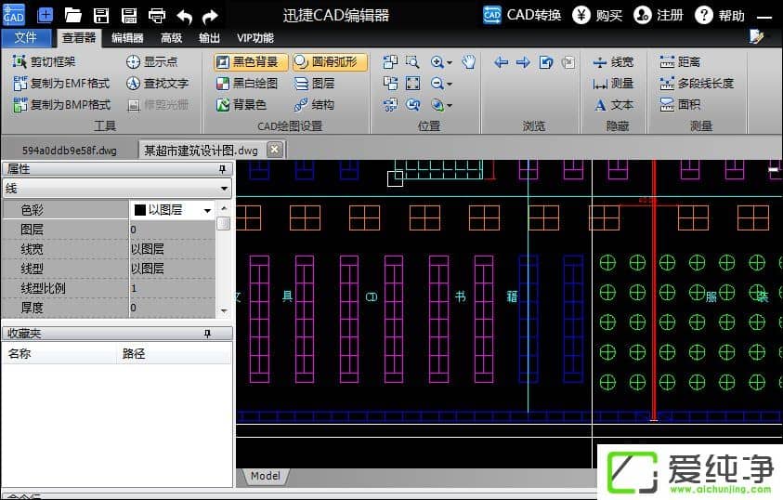Switch to the 594a0ddb9e58f.dwg document tab

pos(70,150)
